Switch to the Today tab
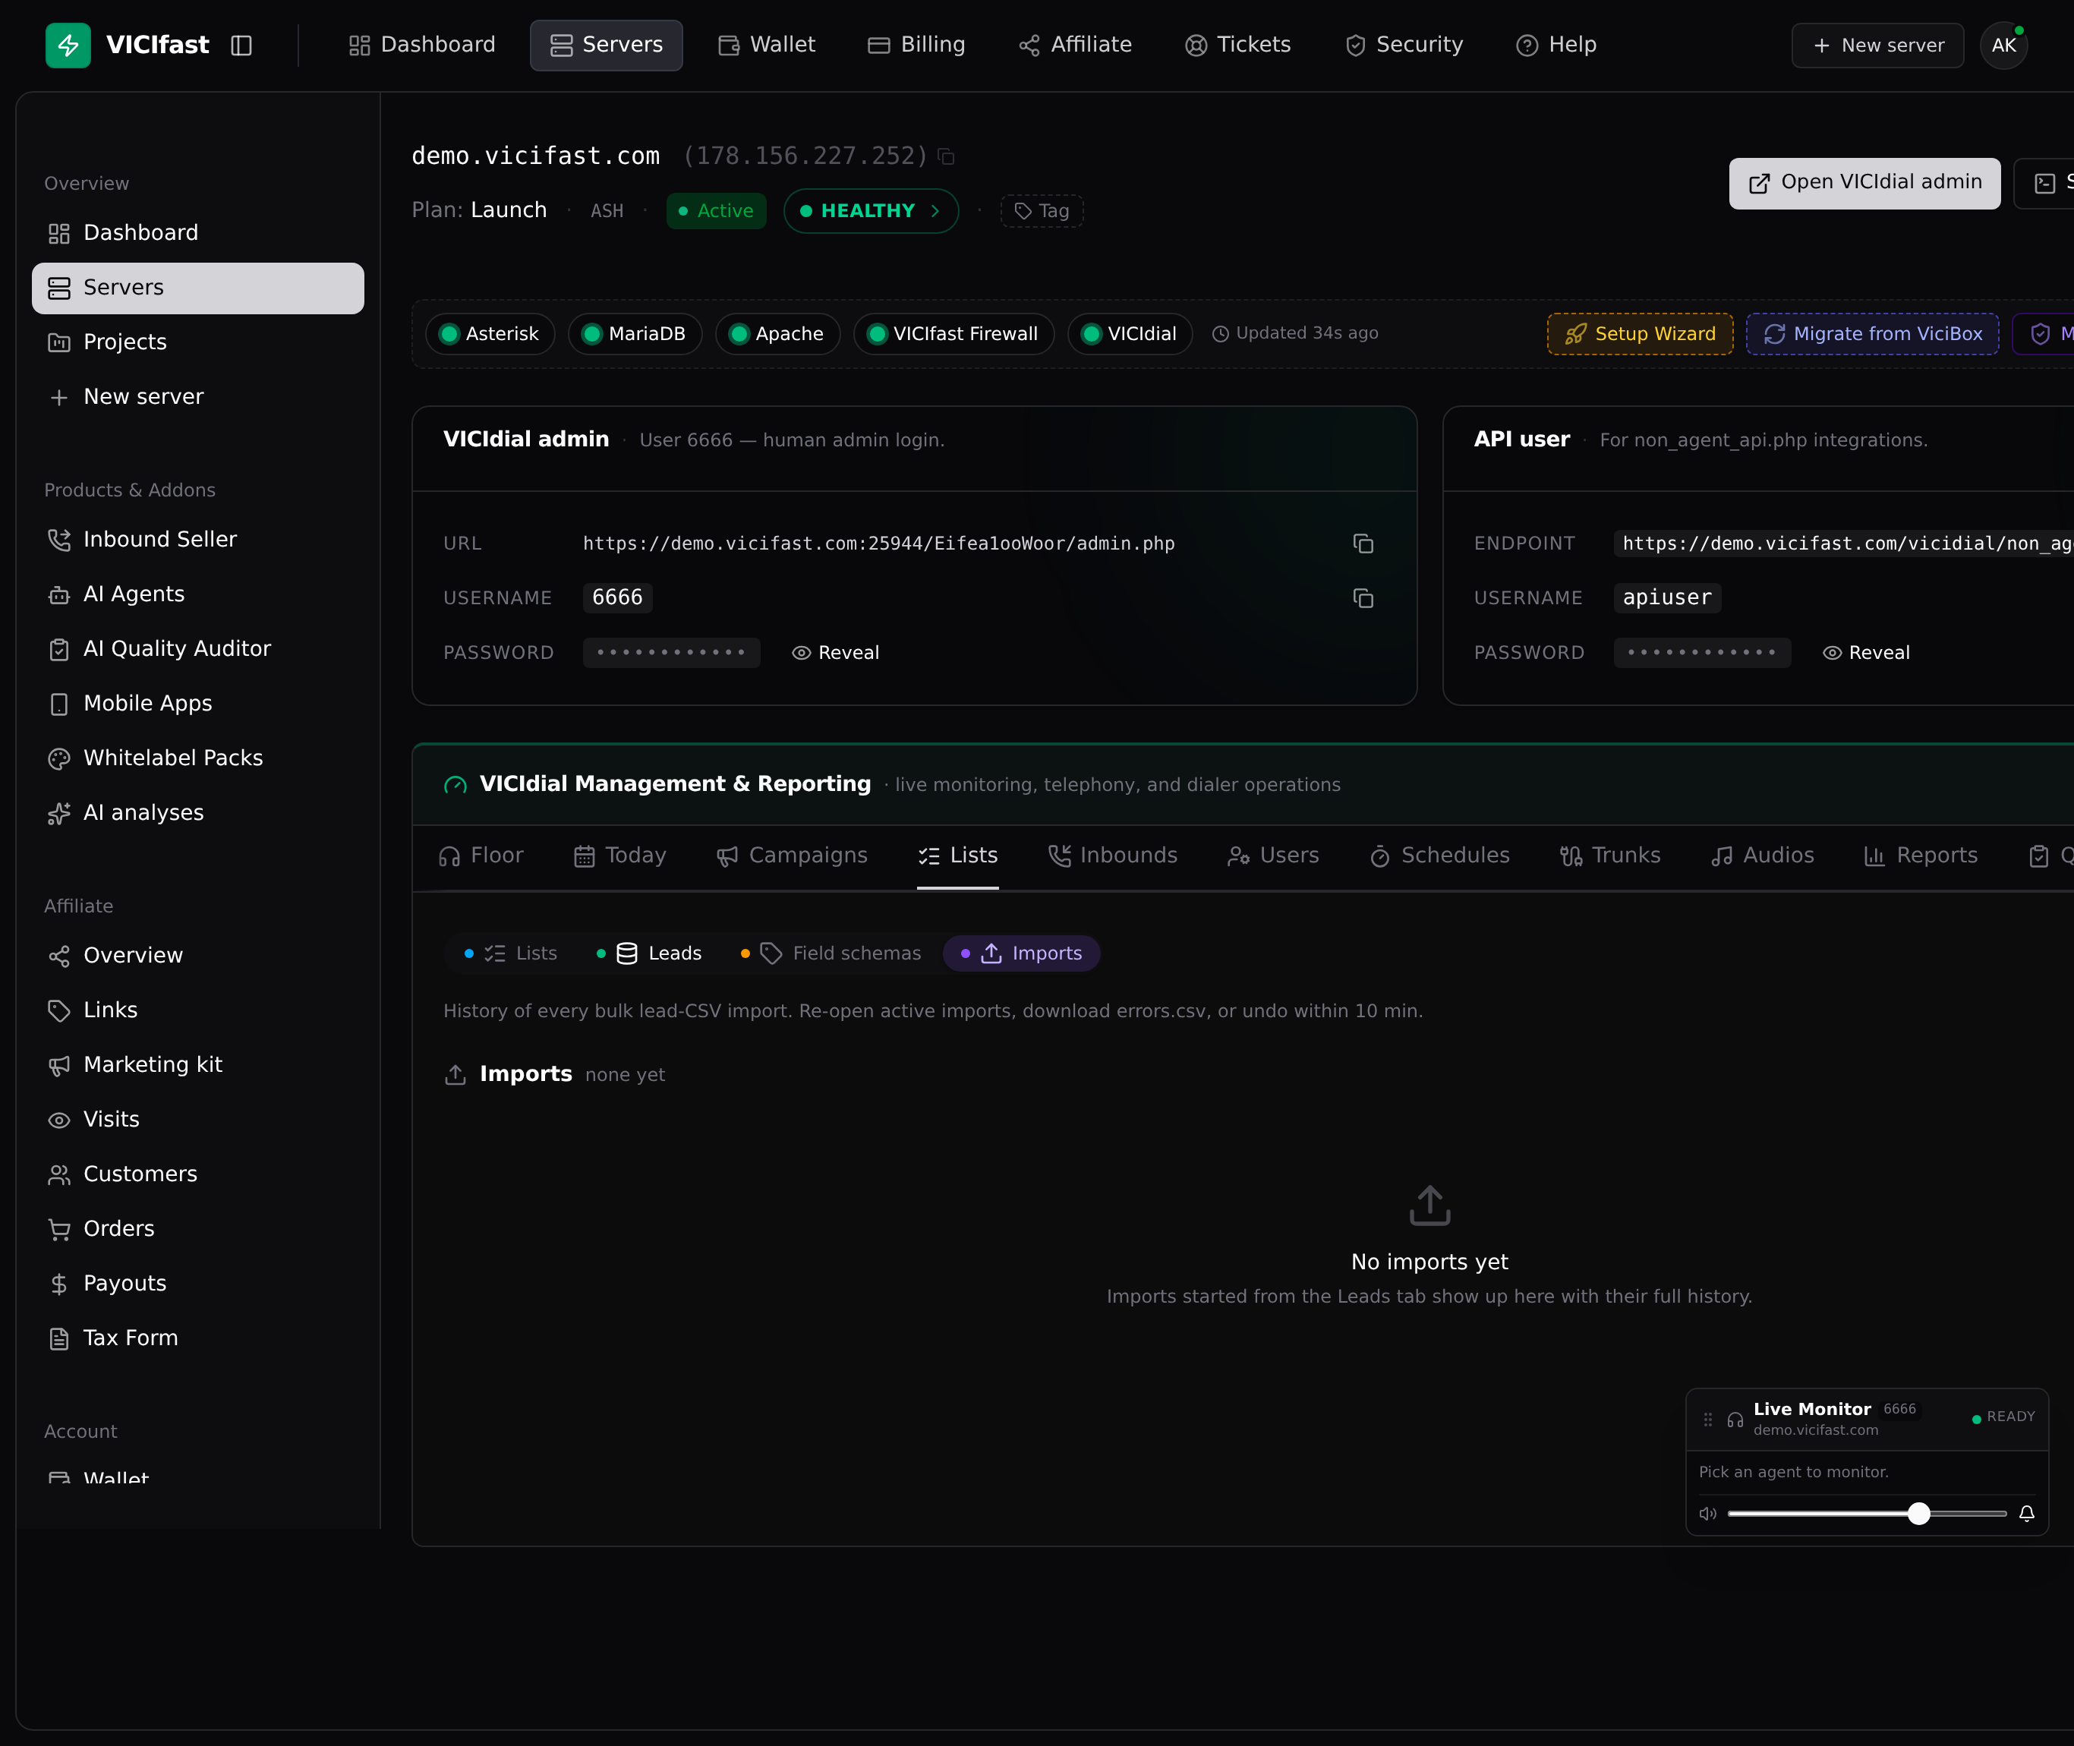This screenshot has height=1746, width=2074. pos(619,856)
